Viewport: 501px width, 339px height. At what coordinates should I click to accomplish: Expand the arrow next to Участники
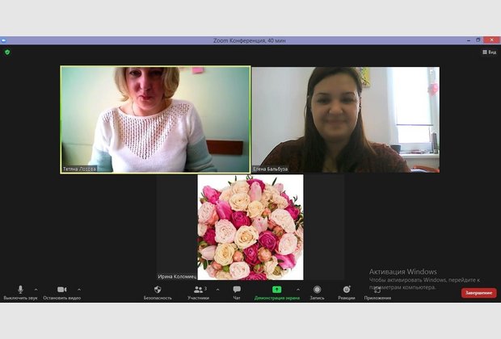tap(217, 289)
